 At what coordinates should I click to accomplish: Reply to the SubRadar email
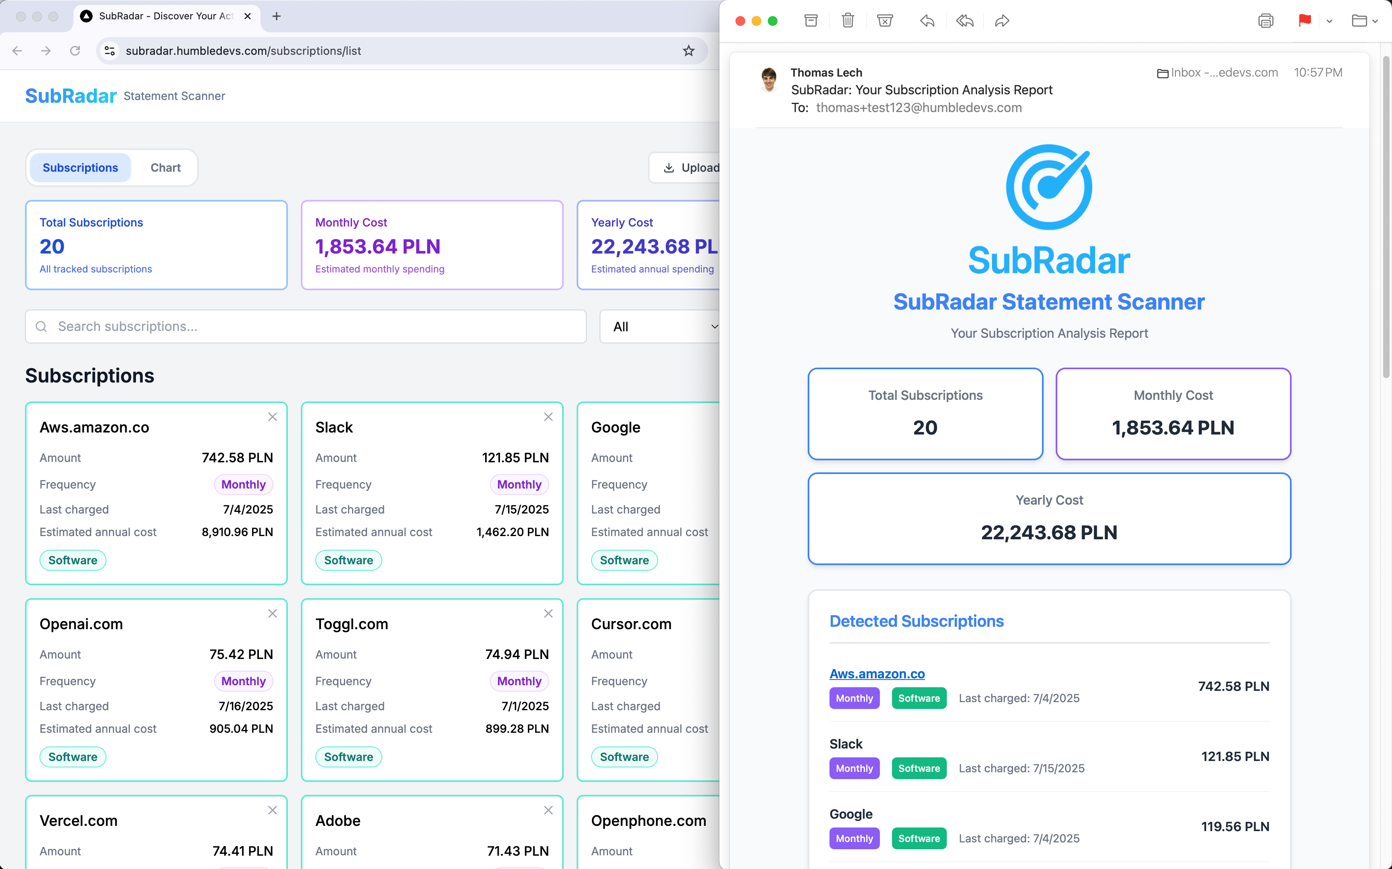click(x=927, y=21)
